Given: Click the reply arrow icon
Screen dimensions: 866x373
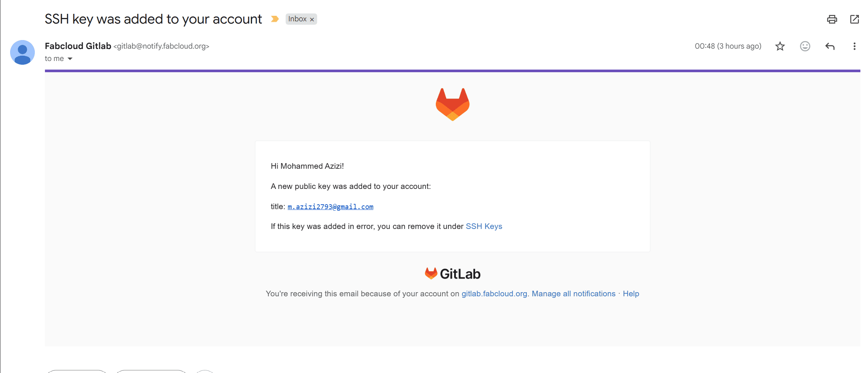Looking at the screenshot, I should pos(830,46).
